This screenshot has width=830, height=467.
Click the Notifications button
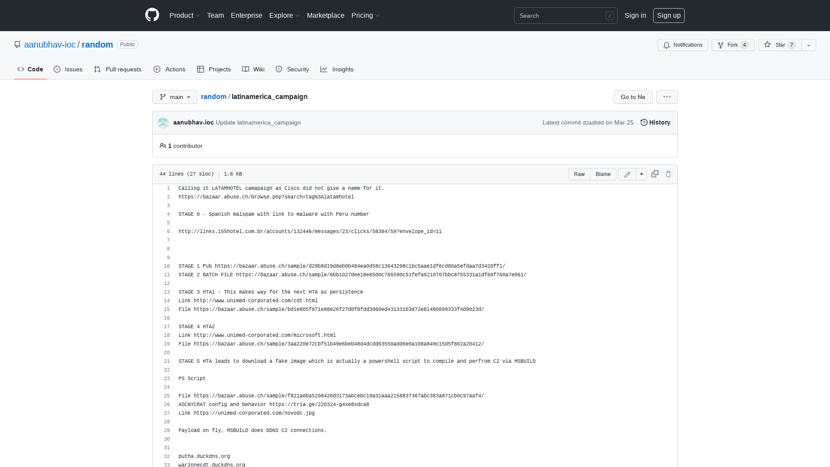683,45
